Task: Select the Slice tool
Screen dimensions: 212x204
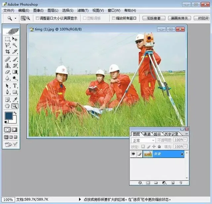Action: [x=15, y=51]
